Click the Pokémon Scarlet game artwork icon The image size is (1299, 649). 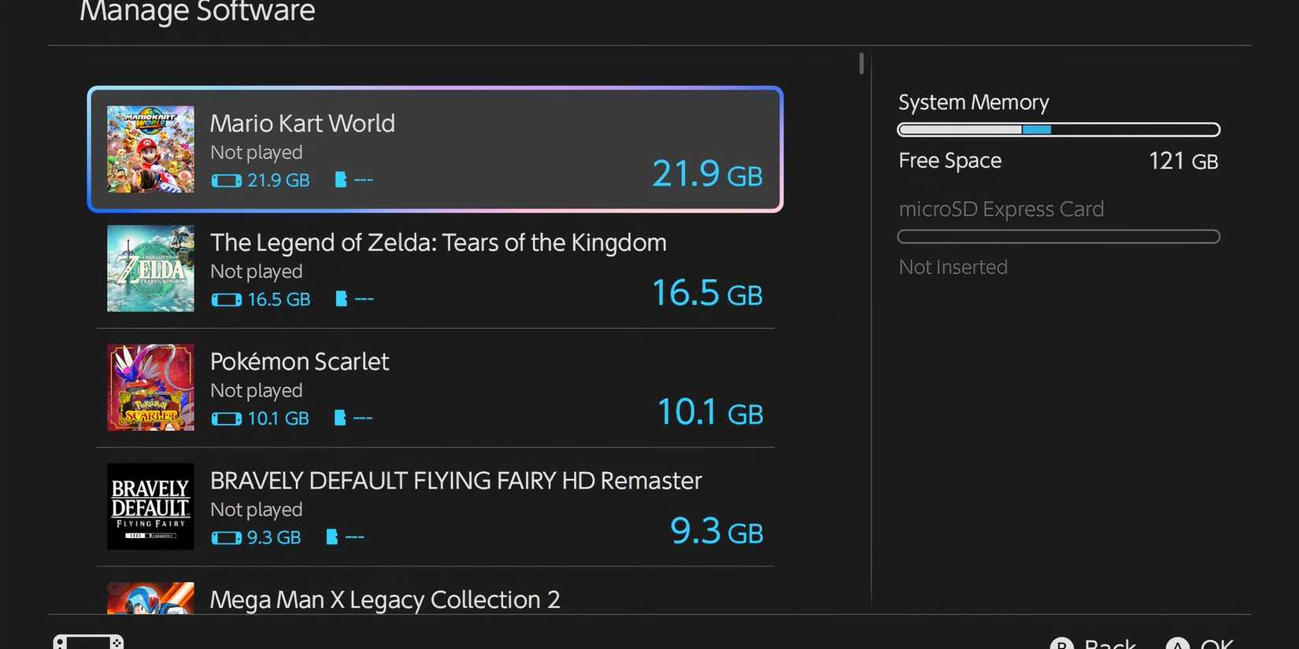point(150,387)
